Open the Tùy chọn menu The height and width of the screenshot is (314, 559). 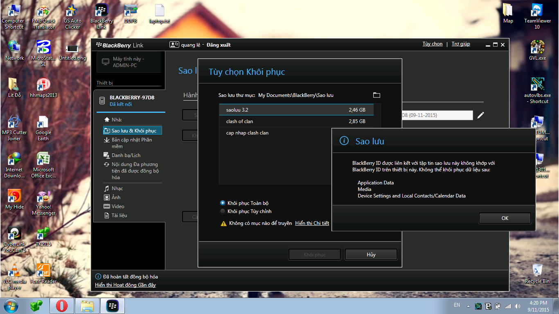tap(432, 44)
